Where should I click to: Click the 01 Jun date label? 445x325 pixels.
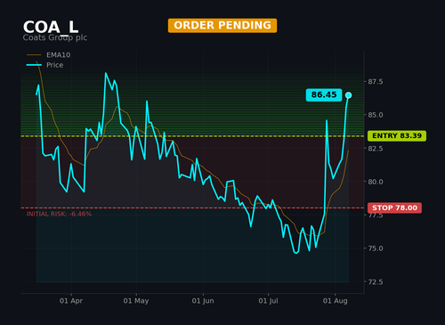tap(203, 301)
